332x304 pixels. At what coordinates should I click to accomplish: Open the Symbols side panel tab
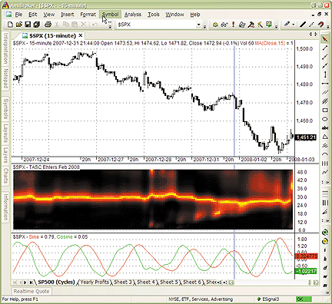pyautogui.click(x=5, y=109)
